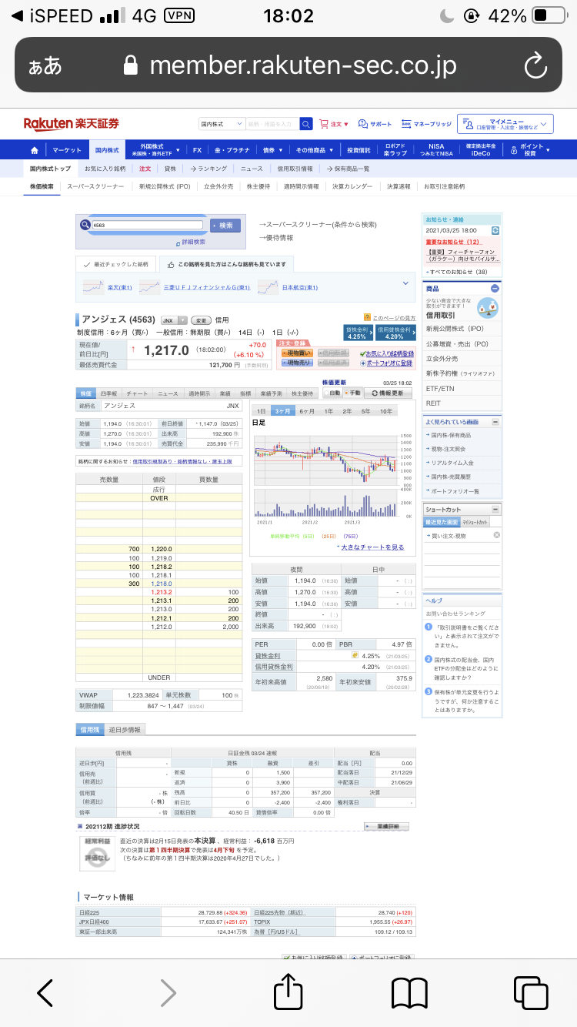Expand 債券 navigation menu
This screenshot has width=577, height=1027.
[272, 150]
